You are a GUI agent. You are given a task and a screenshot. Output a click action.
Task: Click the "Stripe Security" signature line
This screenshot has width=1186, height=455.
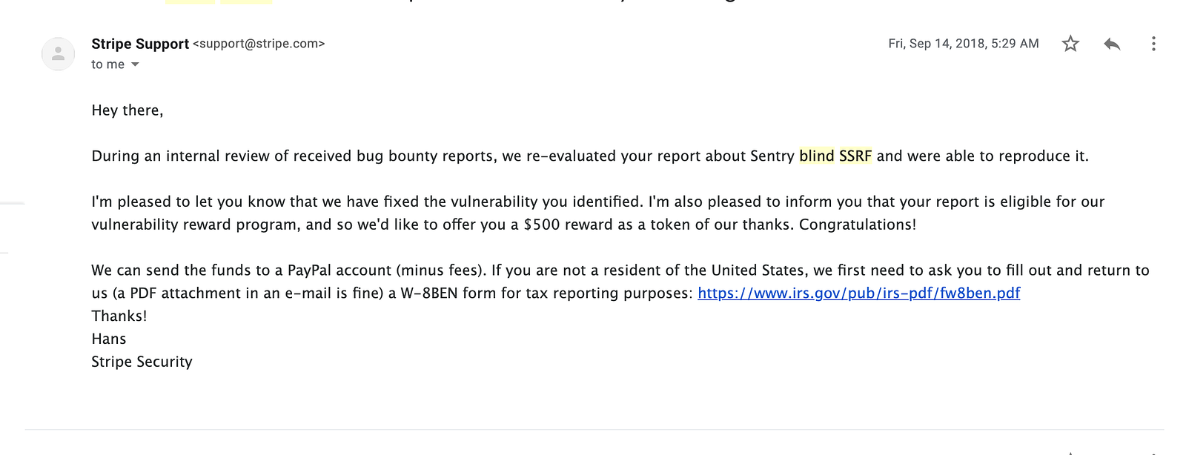point(142,362)
